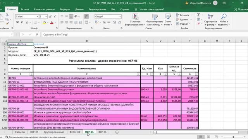Switch to Формулы ribbon tab
This screenshot has height=139, width=248.
[x=65, y=9]
